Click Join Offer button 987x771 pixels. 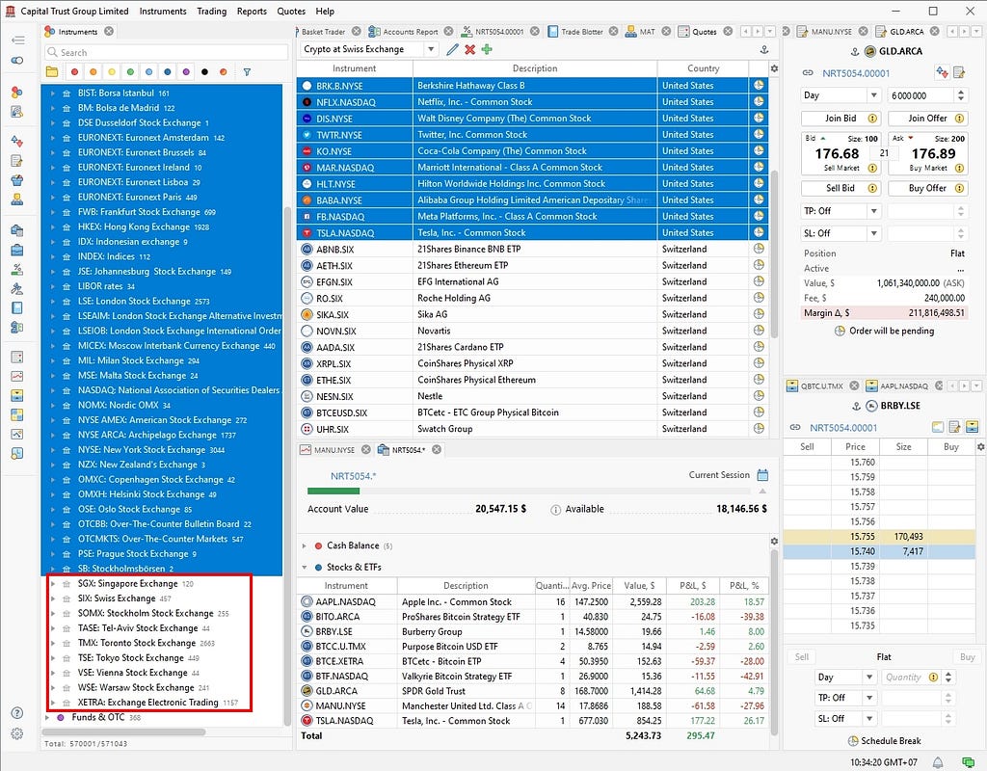(927, 119)
